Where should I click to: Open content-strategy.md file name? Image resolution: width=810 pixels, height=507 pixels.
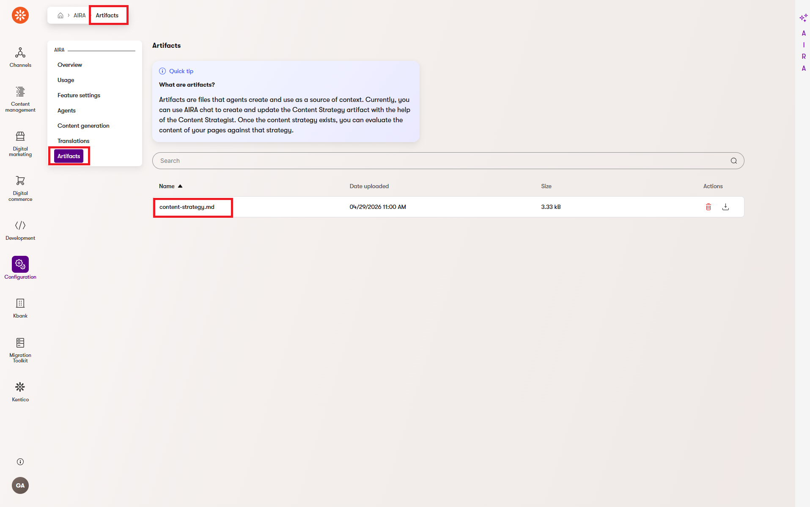pyautogui.click(x=187, y=207)
